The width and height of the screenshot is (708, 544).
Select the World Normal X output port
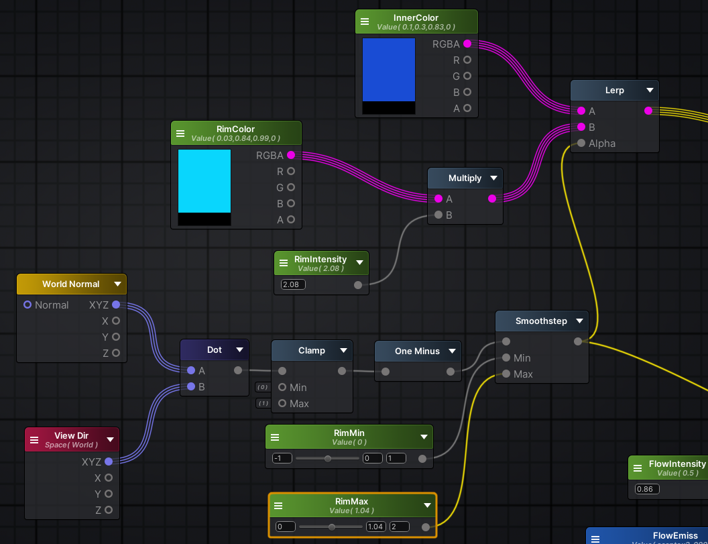point(116,321)
